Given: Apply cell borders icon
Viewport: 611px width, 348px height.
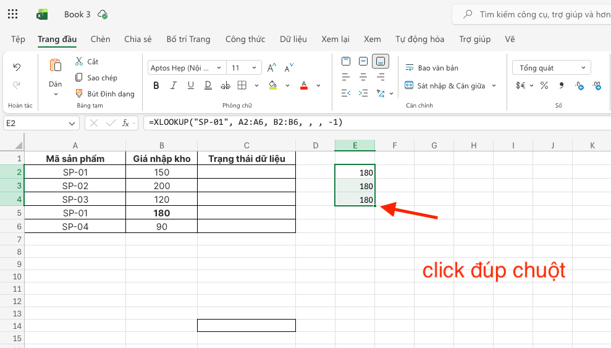Looking at the screenshot, I should pyautogui.click(x=242, y=85).
